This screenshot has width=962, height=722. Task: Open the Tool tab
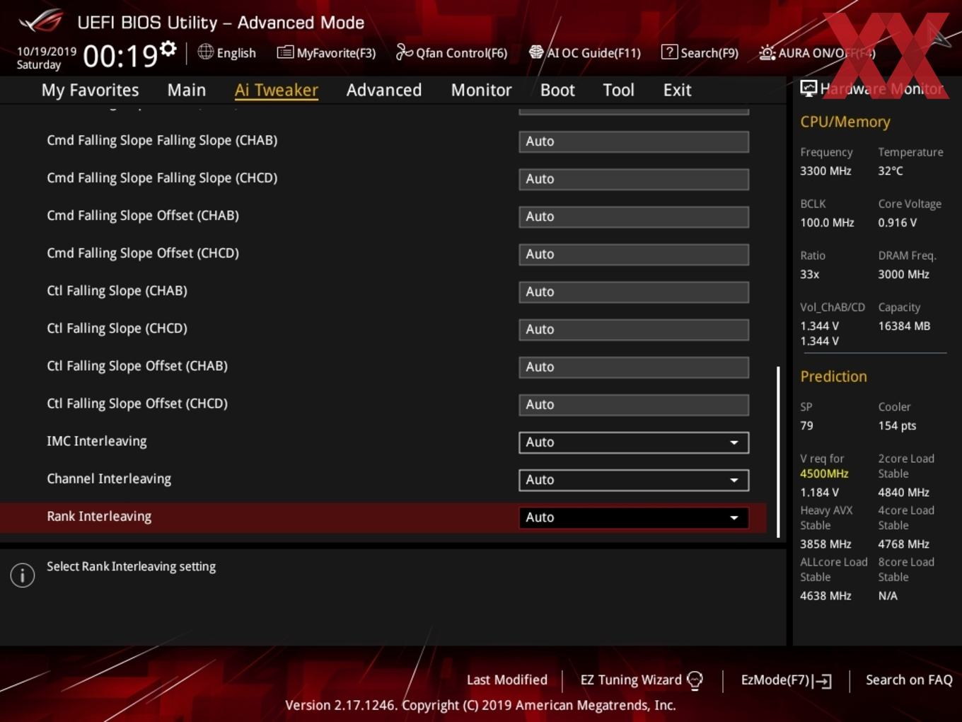(618, 90)
